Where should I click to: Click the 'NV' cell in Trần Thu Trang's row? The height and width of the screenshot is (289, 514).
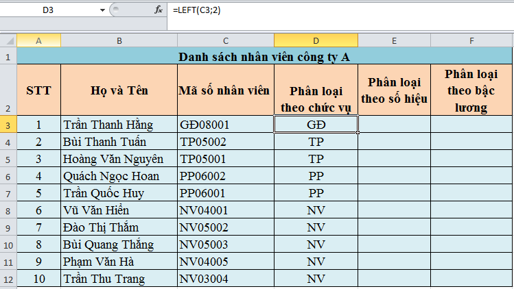point(316,279)
